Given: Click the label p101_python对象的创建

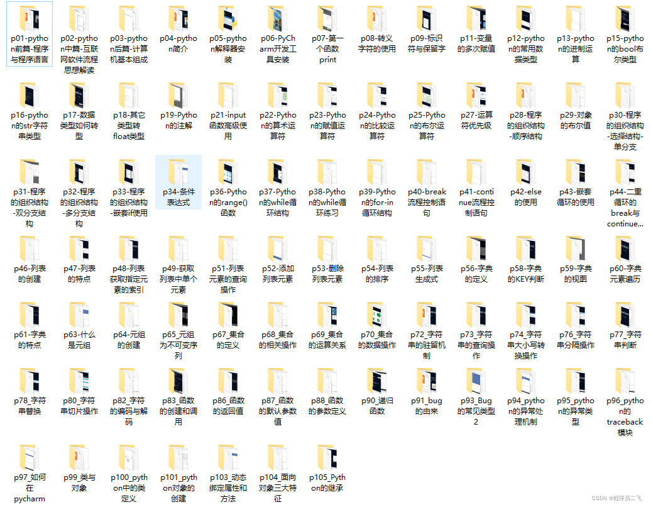Looking at the screenshot, I should point(178,488).
